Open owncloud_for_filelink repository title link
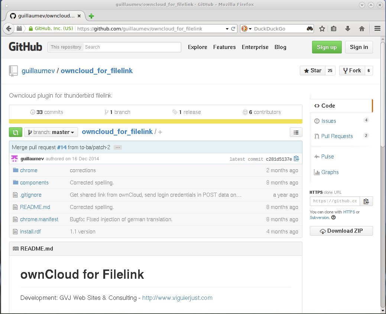This screenshot has width=386, height=314. (97, 71)
